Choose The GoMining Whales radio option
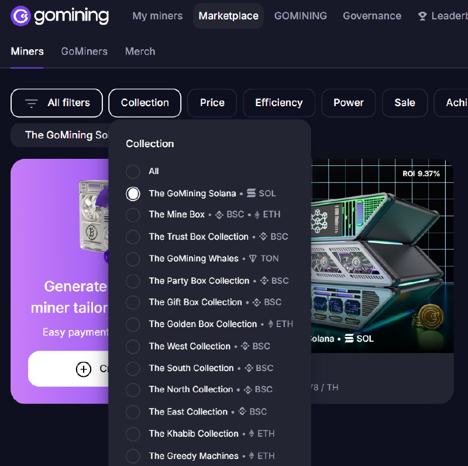 (x=133, y=258)
